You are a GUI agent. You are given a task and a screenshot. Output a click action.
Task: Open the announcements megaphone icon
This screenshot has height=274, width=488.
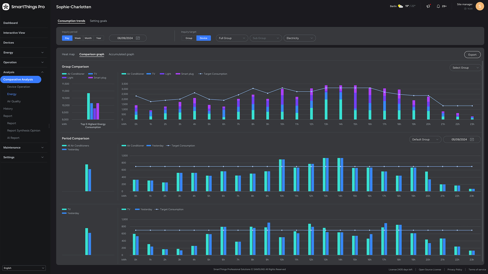point(428,6)
